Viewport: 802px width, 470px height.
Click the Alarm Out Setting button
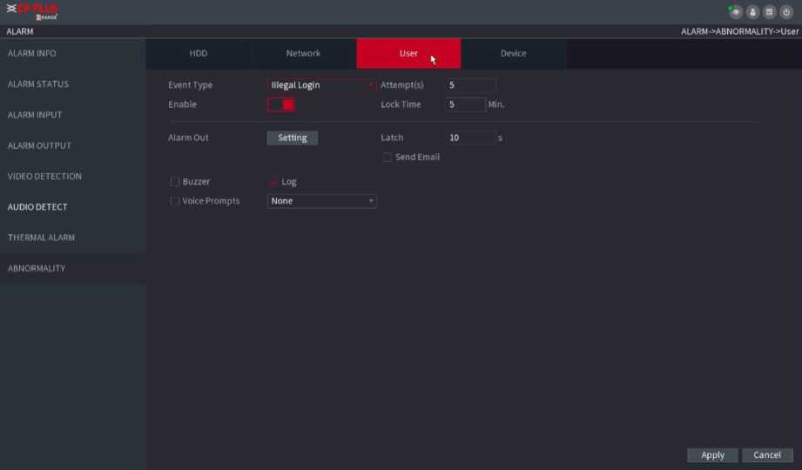tap(293, 138)
